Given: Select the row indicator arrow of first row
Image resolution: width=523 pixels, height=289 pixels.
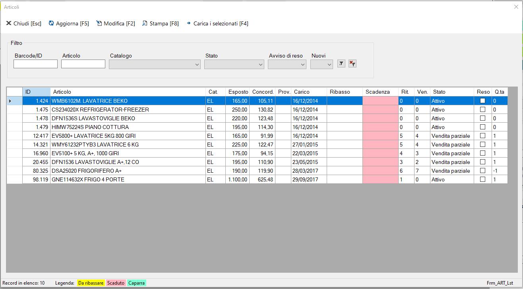Looking at the screenshot, I should click(x=15, y=101).
